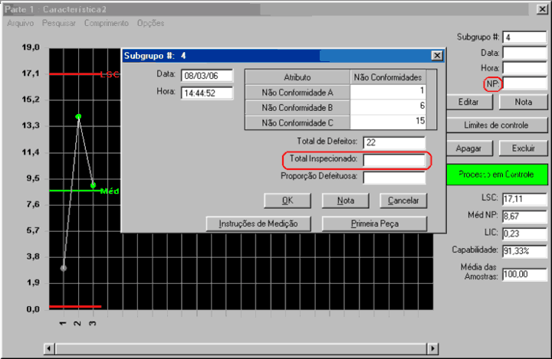Click the main window Hora field
Image resolution: width=552 pixels, height=359 pixels.
(524, 68)
